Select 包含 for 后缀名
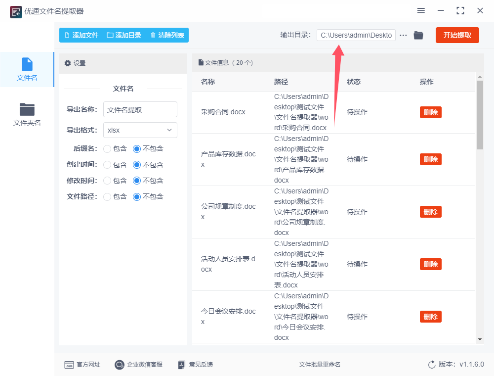 [x=107, y=148]
